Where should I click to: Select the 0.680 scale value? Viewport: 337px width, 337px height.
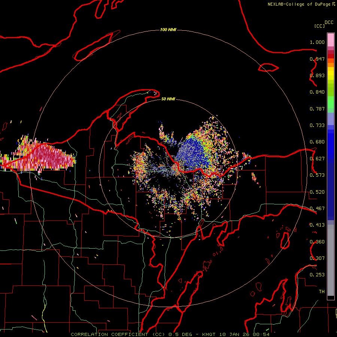(317, 142)
